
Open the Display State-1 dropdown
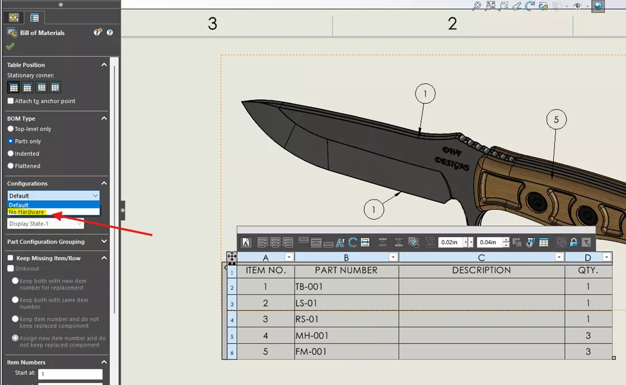pyautogui.click(x=80, y=224)
